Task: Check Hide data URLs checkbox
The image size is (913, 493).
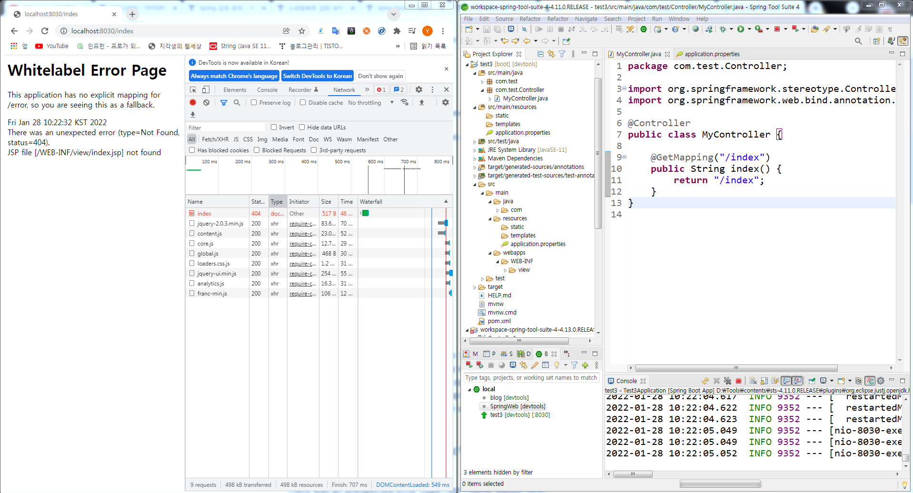Action: coord(302,127)
